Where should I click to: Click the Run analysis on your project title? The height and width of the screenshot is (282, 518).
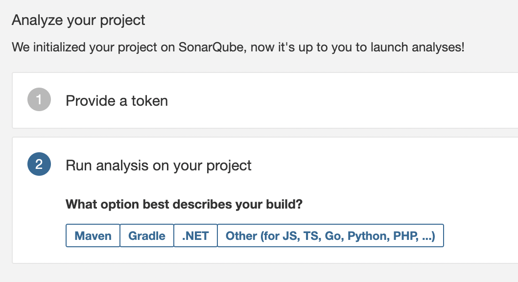158,165
